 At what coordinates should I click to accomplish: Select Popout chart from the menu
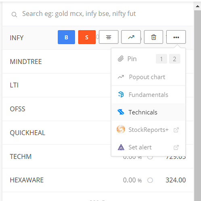click(149, 77)
